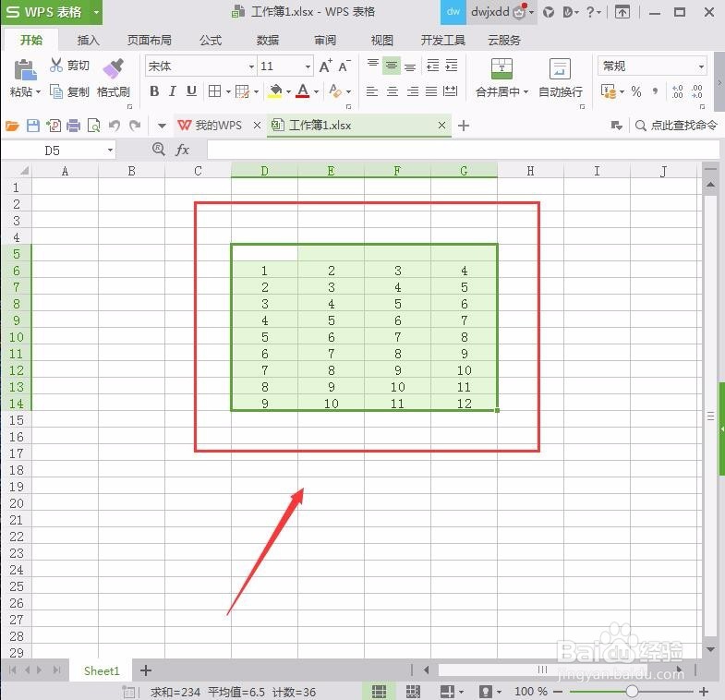Apply the cell borders icon

(214, 91)
